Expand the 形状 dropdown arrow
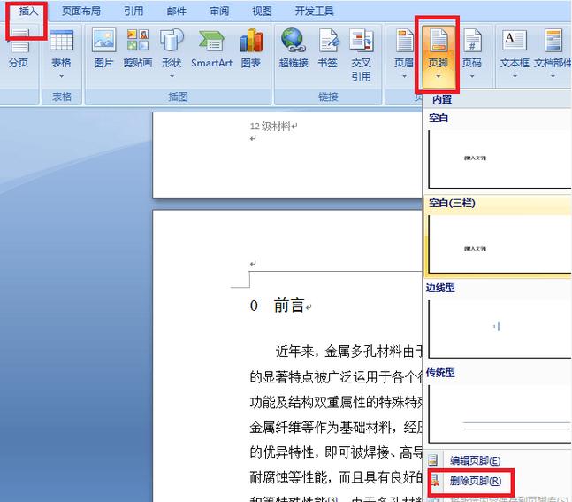The image size is (572, 502). 172,76
